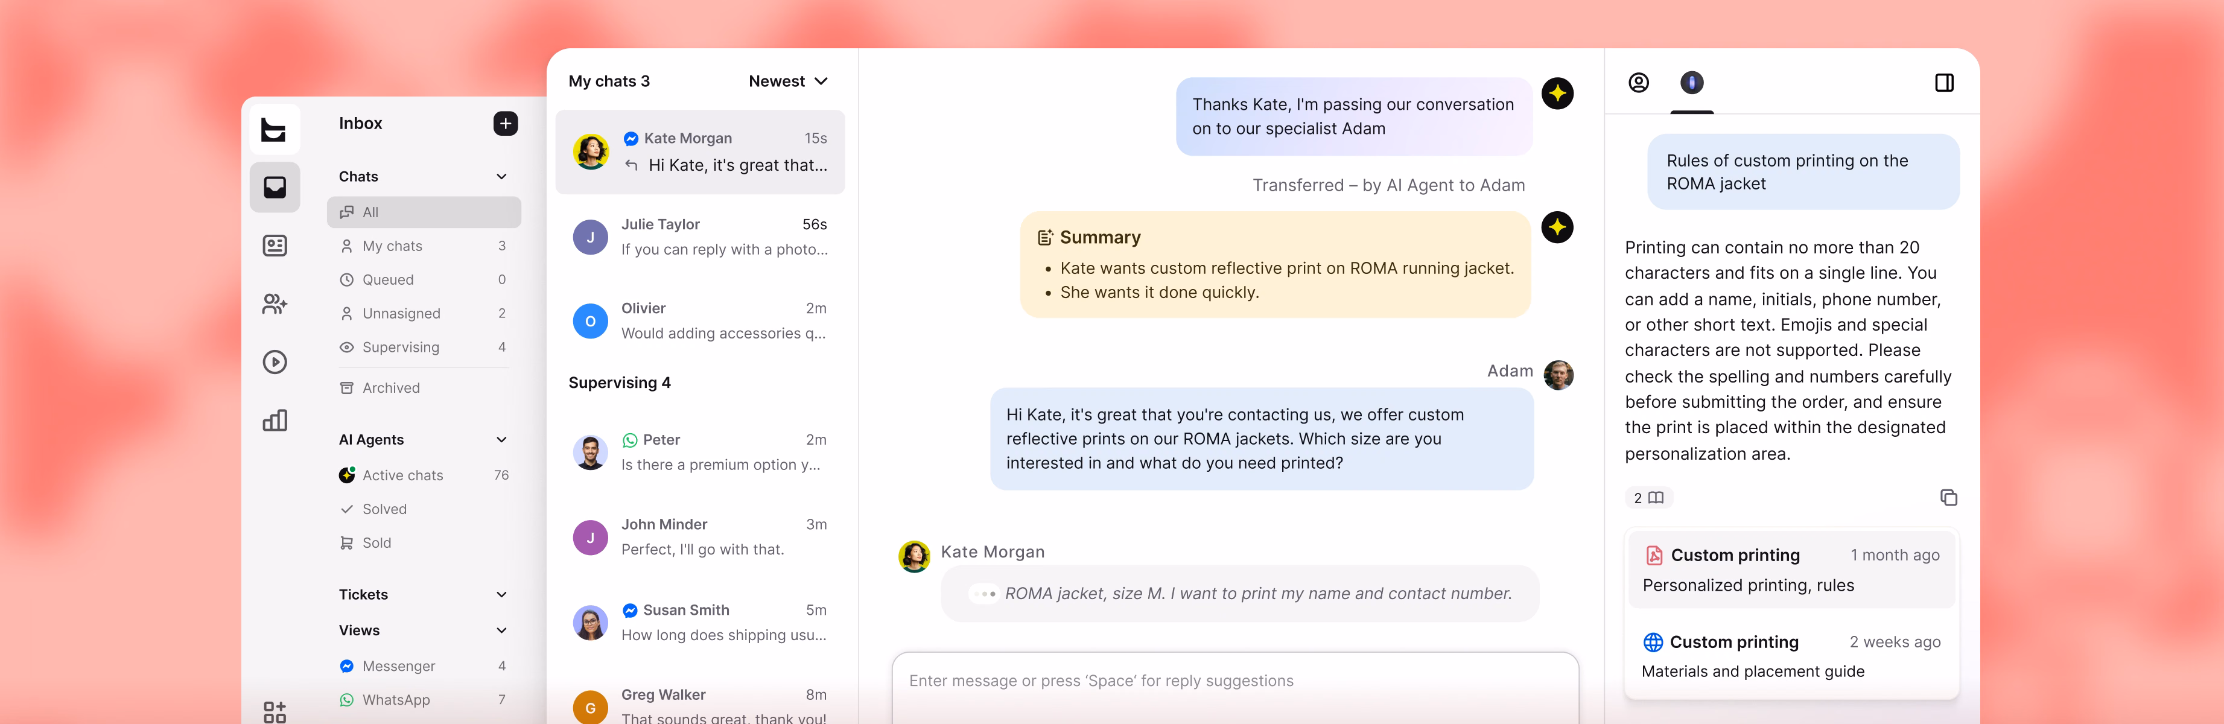The image size is (2224, 724).
Task: Copy the printing rules answer
Action: [1948, 497]
